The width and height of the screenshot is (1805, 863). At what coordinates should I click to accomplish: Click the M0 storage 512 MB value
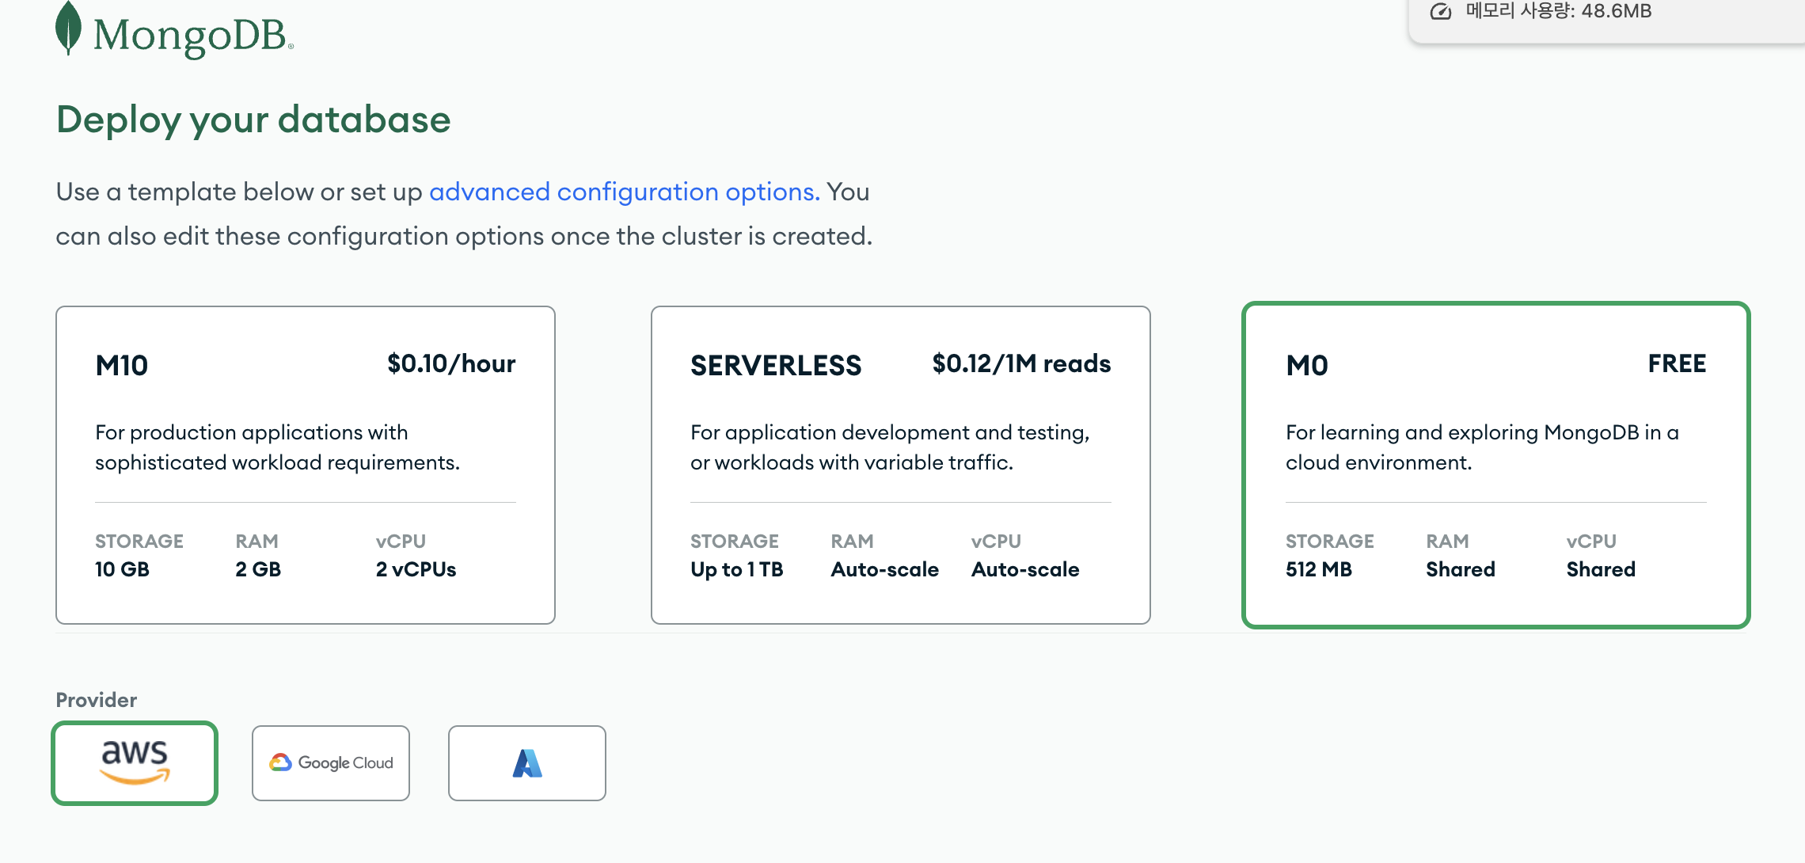[x=1319, y=569]
